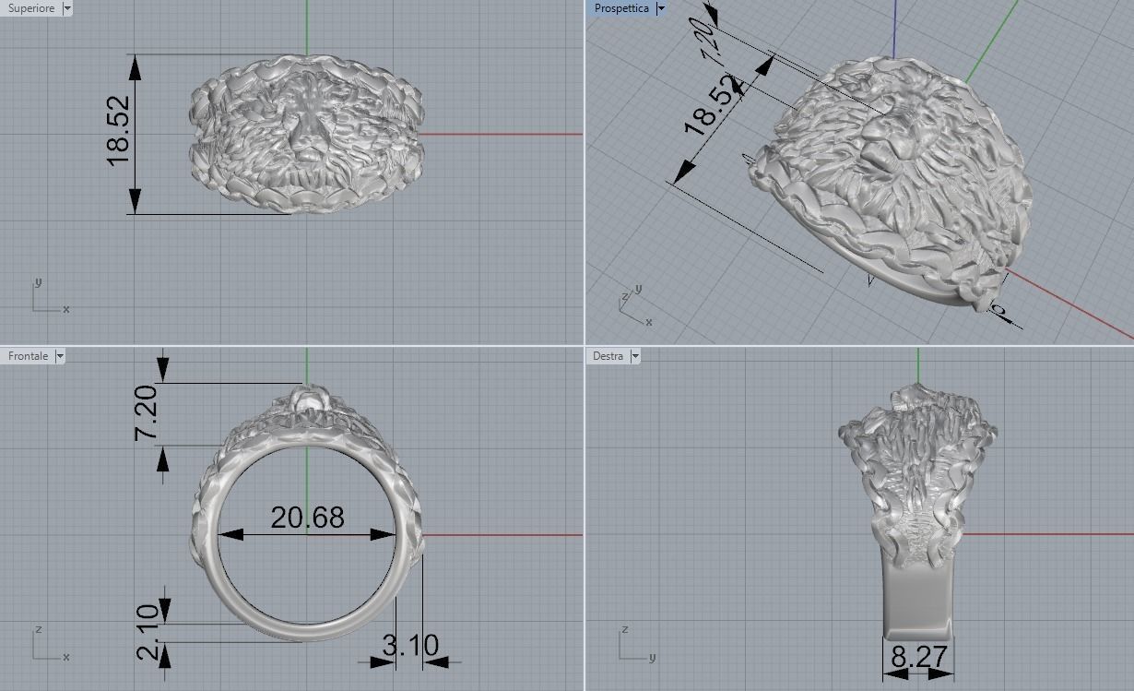Image resolution: width=1134 pixels, height=691 pixels.
Task: Click the axis icon in Superiore viewport
Action: pos(51,296)
